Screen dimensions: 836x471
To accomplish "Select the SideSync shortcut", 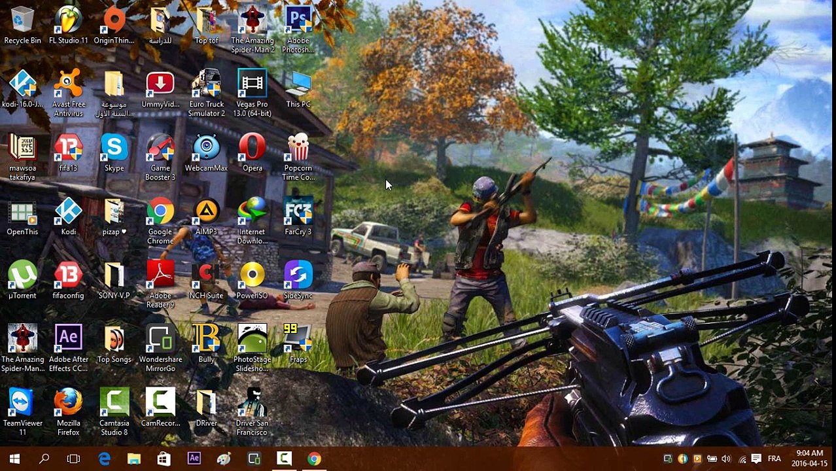I will pos(298,281).
